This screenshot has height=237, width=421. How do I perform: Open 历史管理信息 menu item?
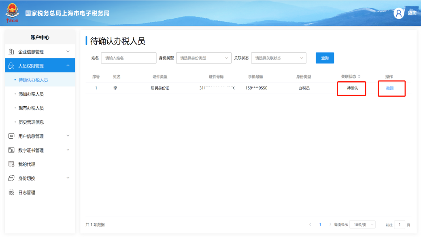point(31,122)
